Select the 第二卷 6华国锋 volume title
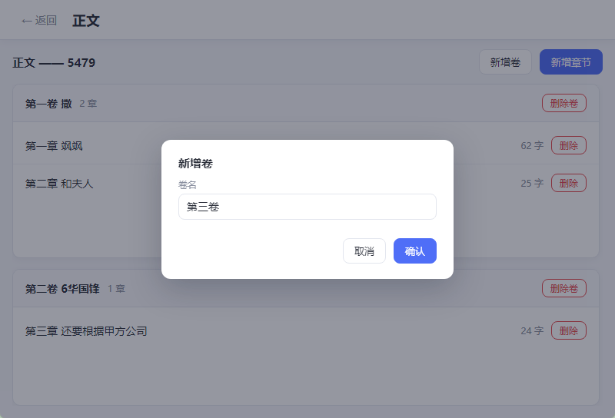615x418 pixels. (62, 289)
